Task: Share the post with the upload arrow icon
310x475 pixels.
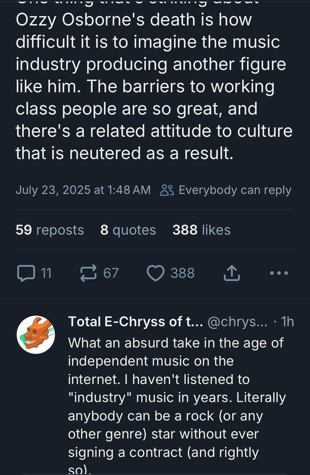Action: coord(232,272)
